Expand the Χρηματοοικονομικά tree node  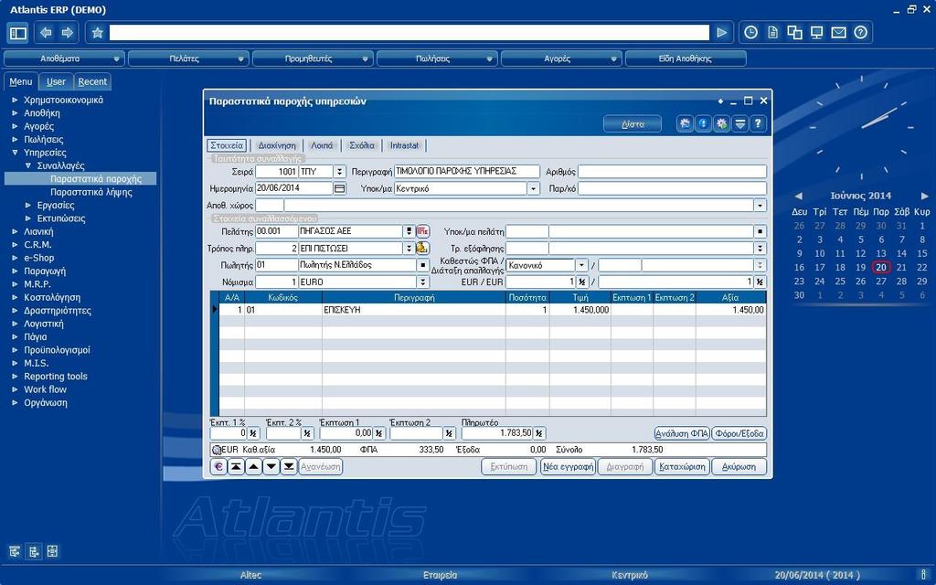coord(15,101)
